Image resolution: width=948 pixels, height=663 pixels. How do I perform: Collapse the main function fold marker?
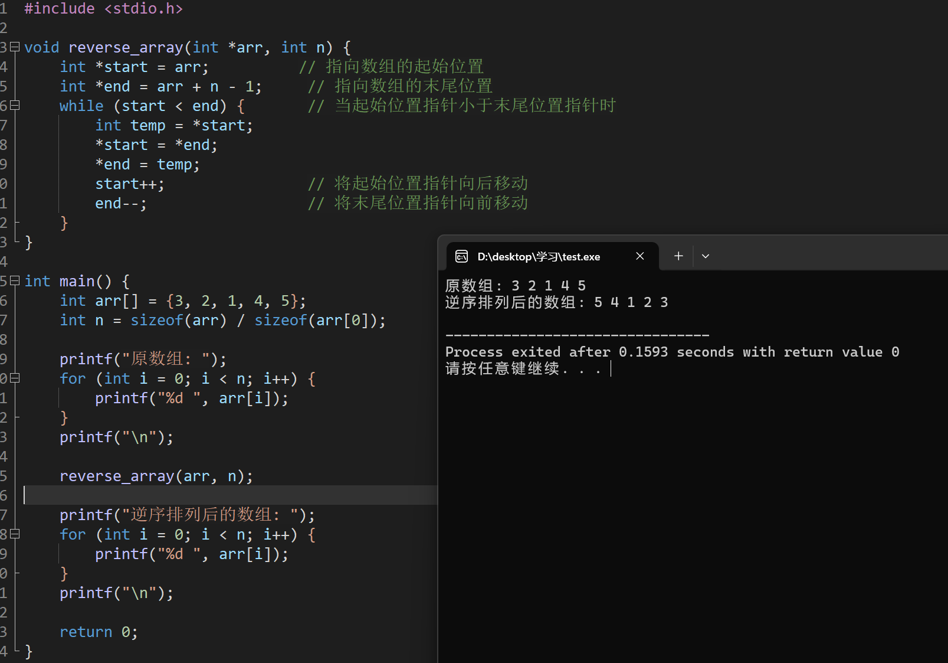coord(15,280)
